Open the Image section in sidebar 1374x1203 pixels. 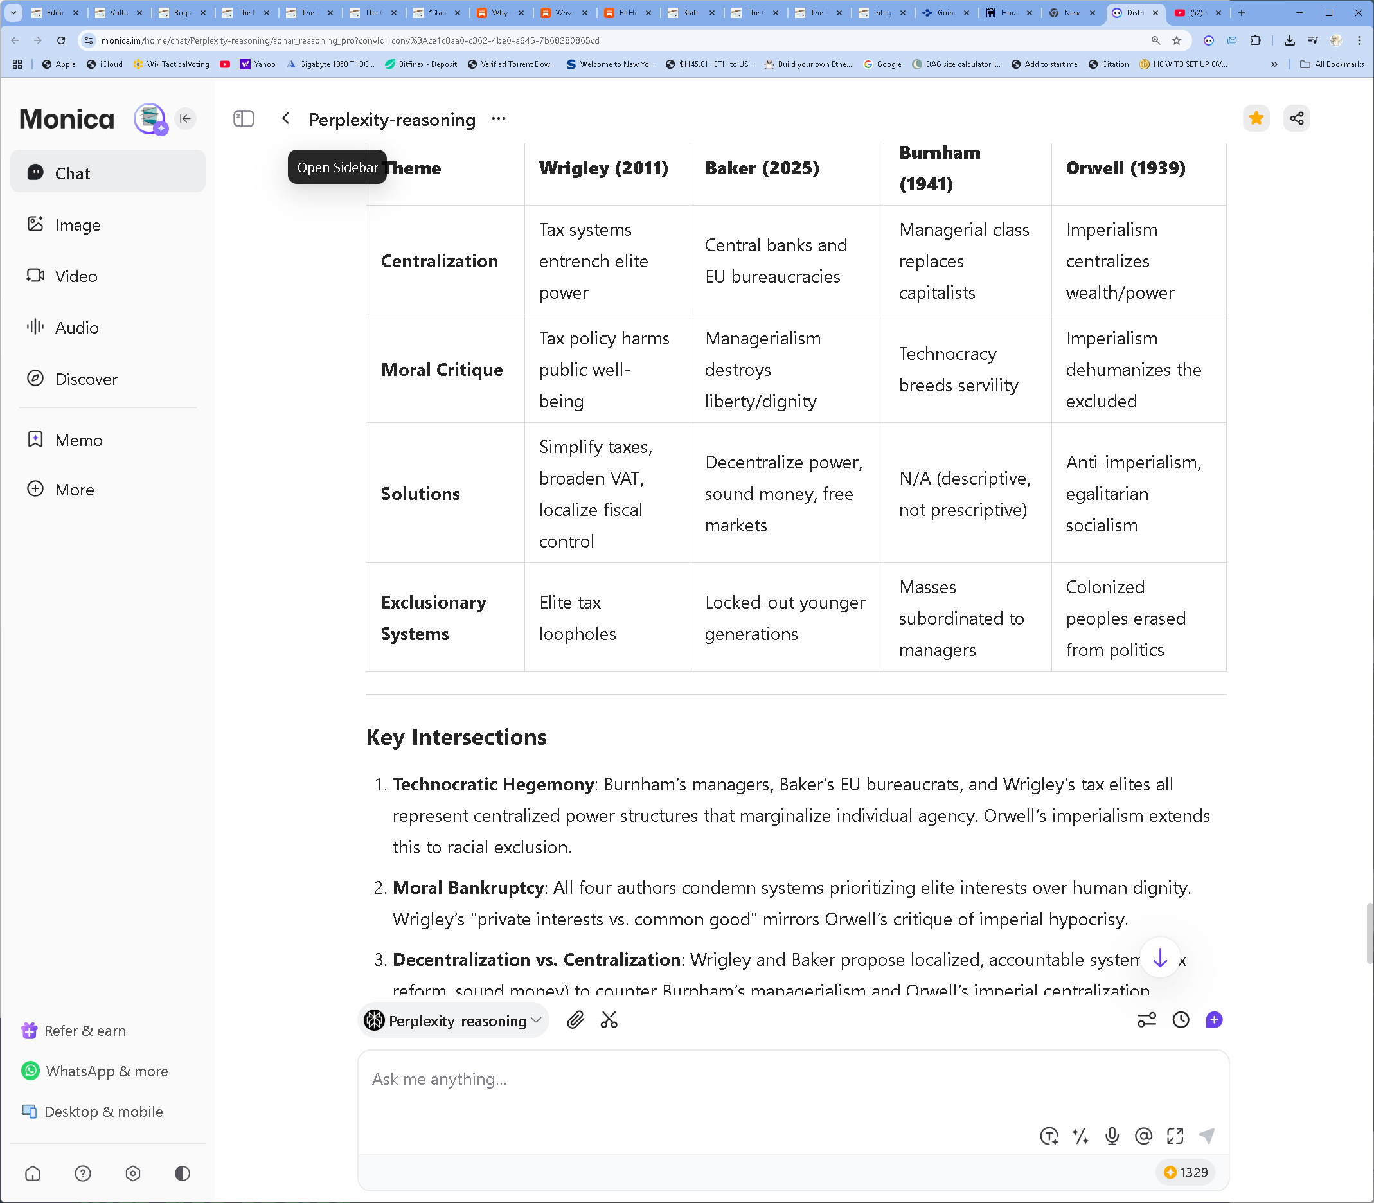107,225
